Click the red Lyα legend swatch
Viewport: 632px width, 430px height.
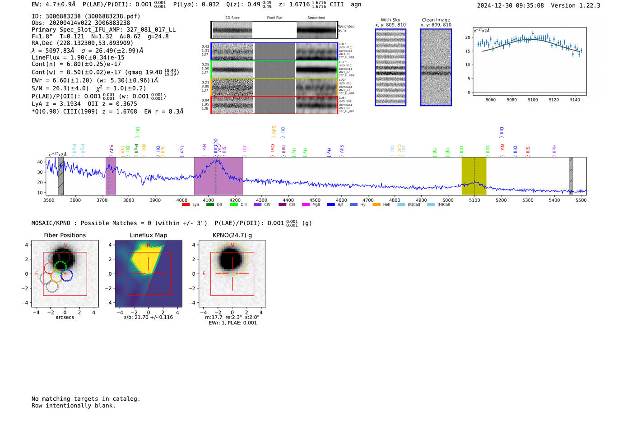click(186, 204)
